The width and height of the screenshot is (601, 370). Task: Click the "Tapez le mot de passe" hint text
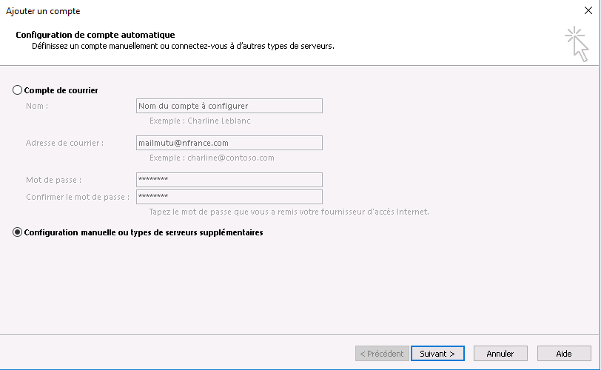pos(289,212)
